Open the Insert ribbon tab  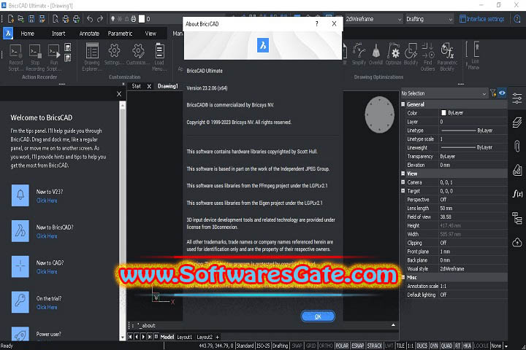point(58,34)
